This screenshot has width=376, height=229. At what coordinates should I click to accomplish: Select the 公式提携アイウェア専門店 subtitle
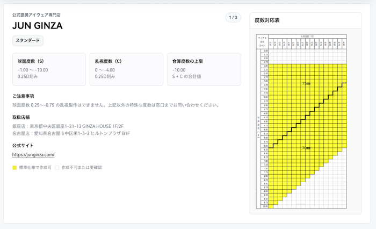click(37, 15)
